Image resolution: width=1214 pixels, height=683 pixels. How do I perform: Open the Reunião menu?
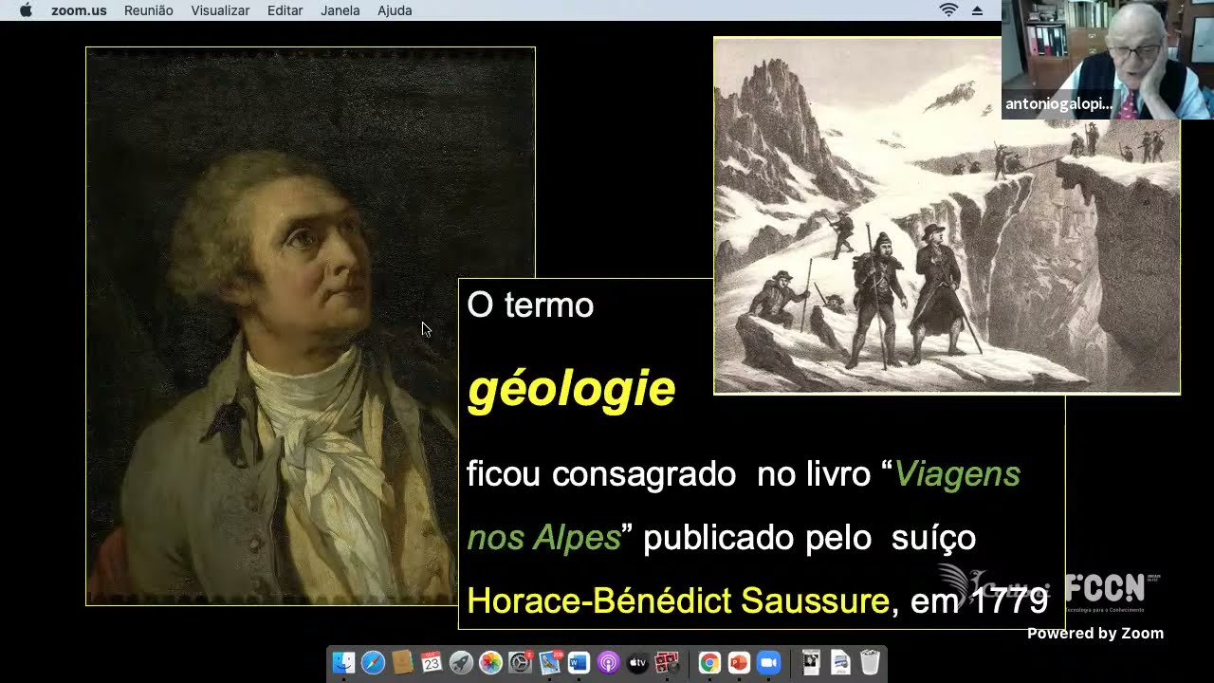(x=149, y=10)
